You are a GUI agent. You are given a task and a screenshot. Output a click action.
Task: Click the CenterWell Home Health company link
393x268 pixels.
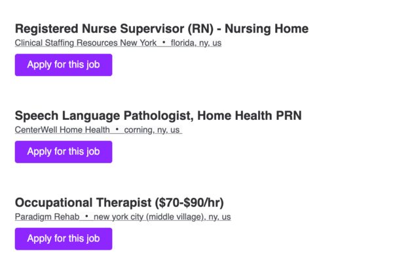62,130
